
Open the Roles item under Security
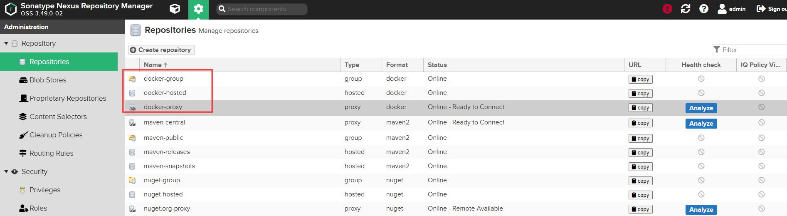(x=38, y=208)
